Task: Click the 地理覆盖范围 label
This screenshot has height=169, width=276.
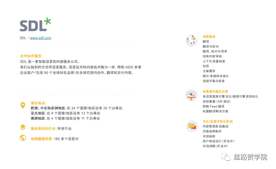Action: click(x=42, y=139)
